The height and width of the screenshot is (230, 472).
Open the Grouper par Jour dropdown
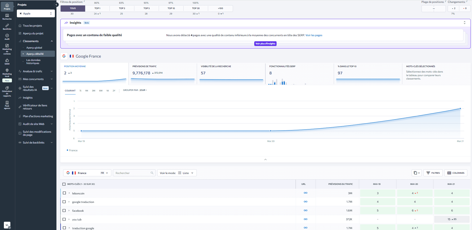(x=143, y=90)
